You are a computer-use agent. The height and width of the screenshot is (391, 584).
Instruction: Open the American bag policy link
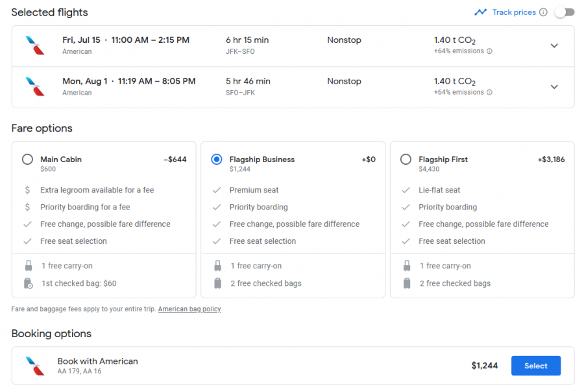point(189,309)
